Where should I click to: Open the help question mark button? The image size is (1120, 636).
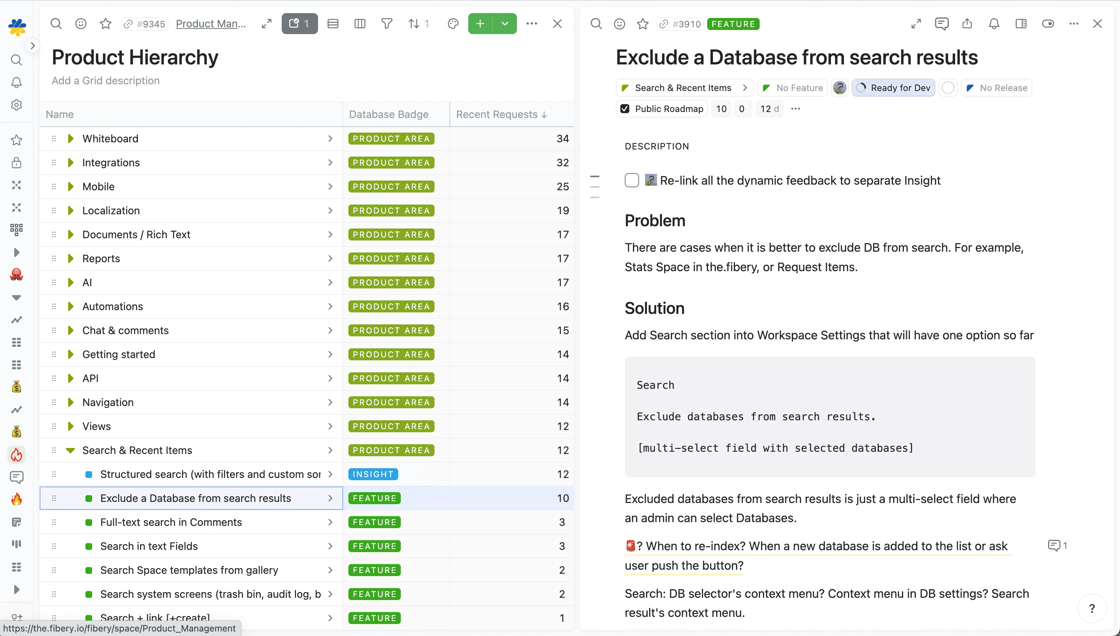(1092, 609)
